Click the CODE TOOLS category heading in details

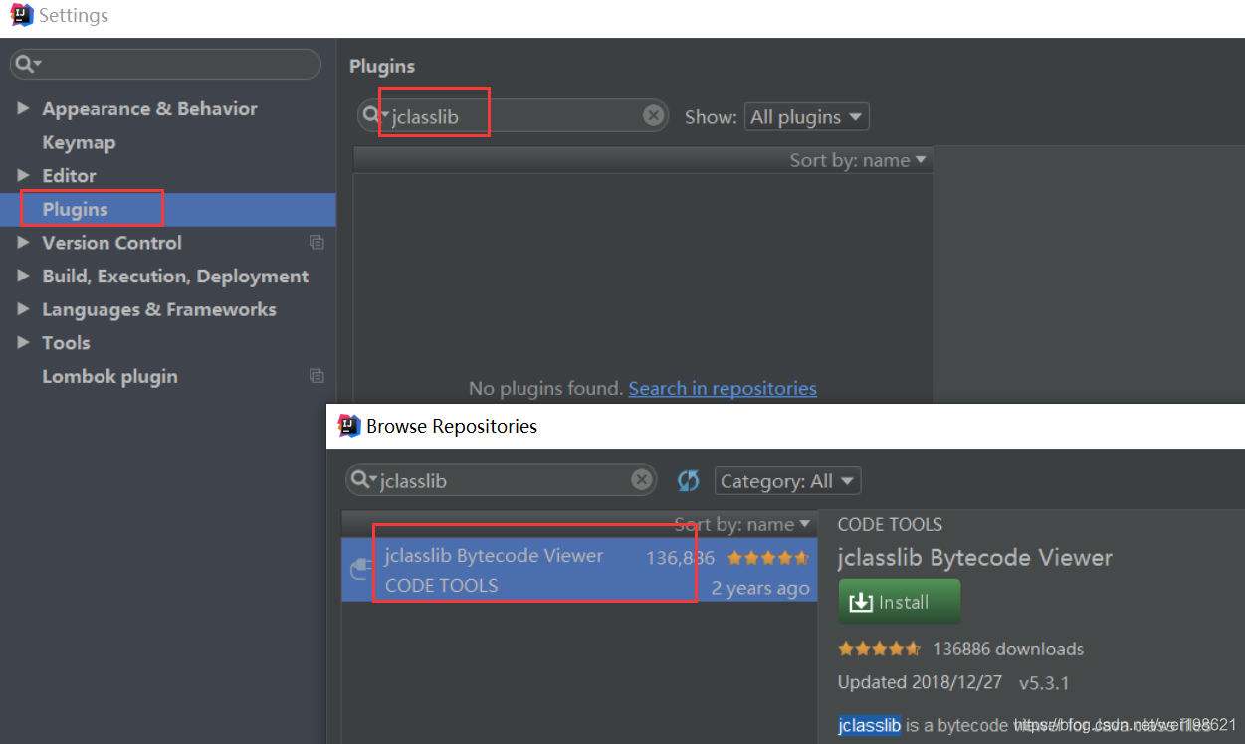coord(890,524)
